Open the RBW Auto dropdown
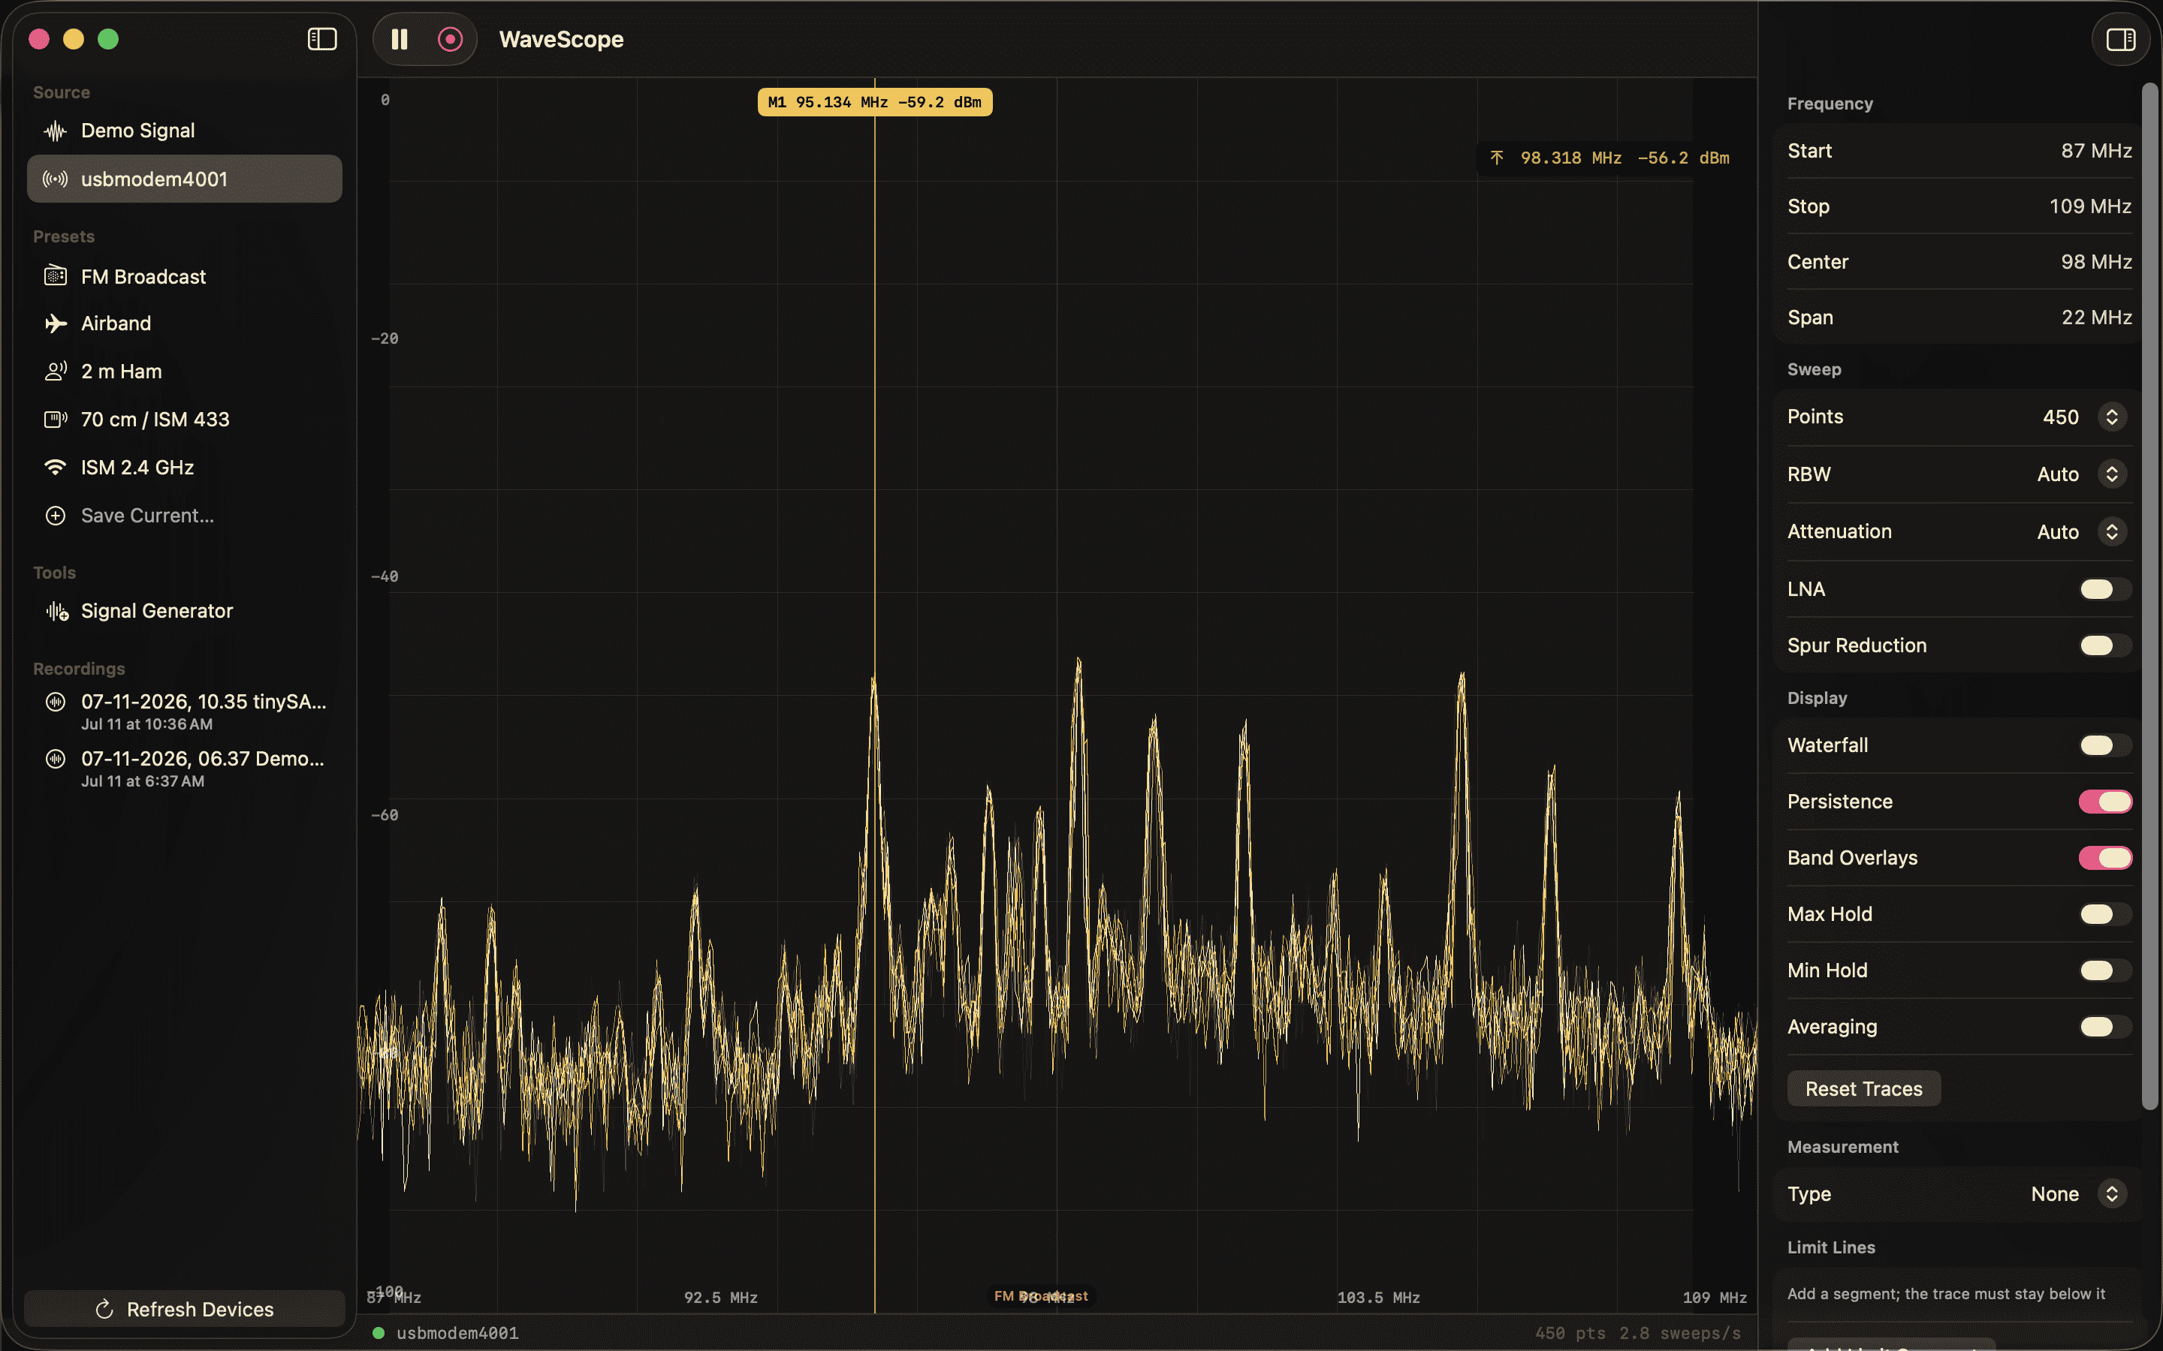Image resolution: width=2163 pixels, height=1351 pixels. [x=2111, y=474]
